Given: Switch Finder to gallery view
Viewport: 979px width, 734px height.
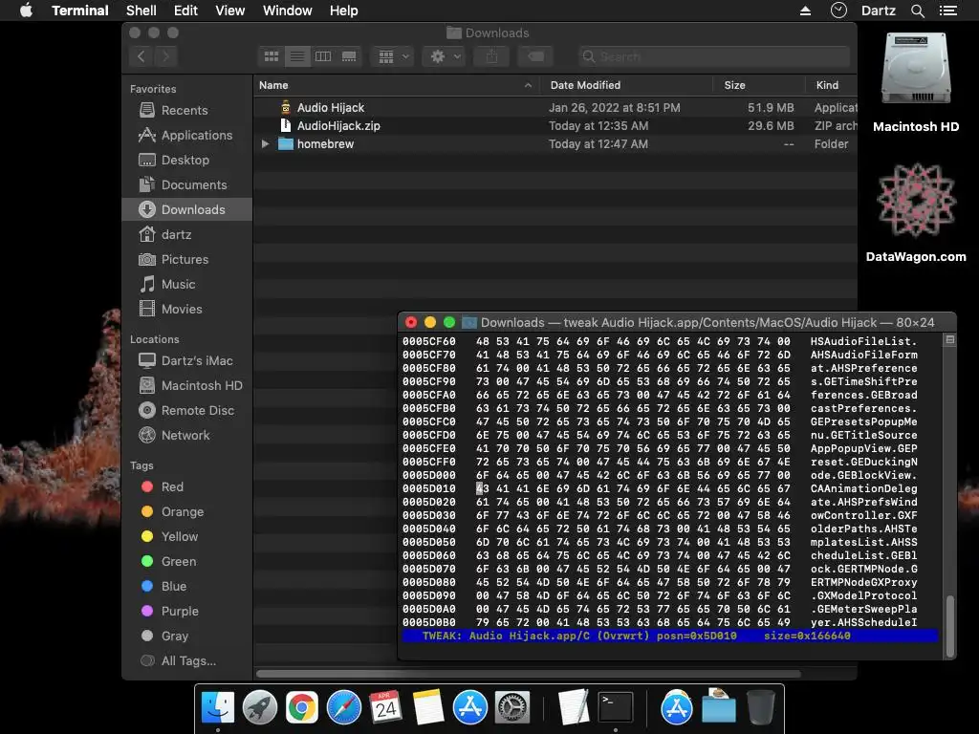Looking at the screenshot, I should (349, 56).
